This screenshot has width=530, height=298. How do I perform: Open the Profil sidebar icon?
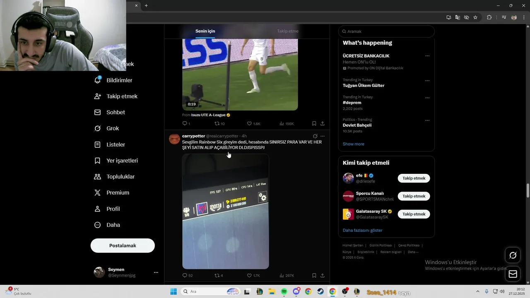98,209
